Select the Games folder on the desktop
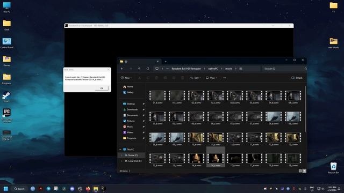Screen dimensions: 344x193 pos(6,61)
